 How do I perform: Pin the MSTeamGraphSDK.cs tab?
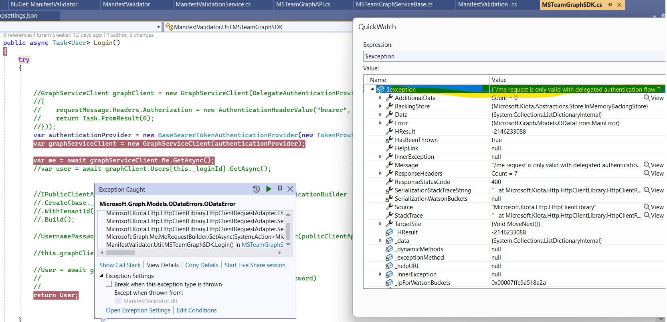[x=610, y=4]
